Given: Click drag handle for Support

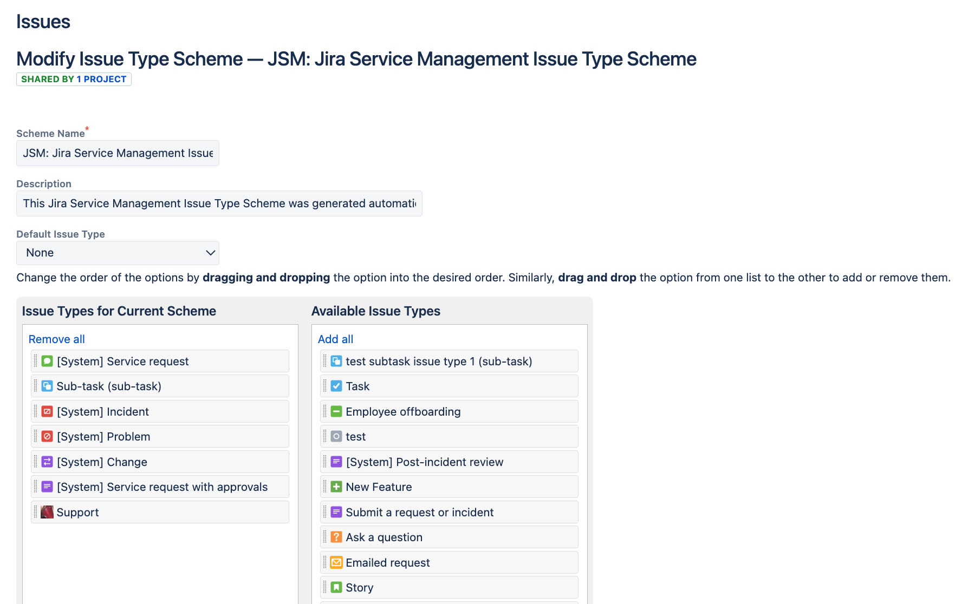Looking at the screenshot, I should 36,512.
